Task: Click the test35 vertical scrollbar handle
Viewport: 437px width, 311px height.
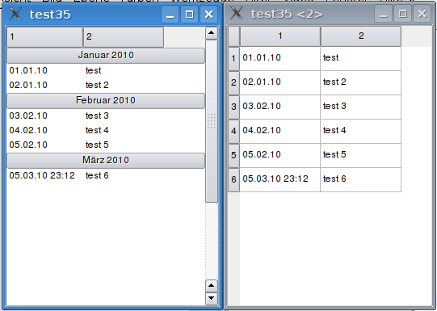Action: tap(212, 121)
